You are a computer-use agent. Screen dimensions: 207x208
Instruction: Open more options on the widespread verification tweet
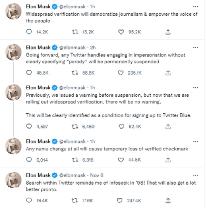[196, 7]
